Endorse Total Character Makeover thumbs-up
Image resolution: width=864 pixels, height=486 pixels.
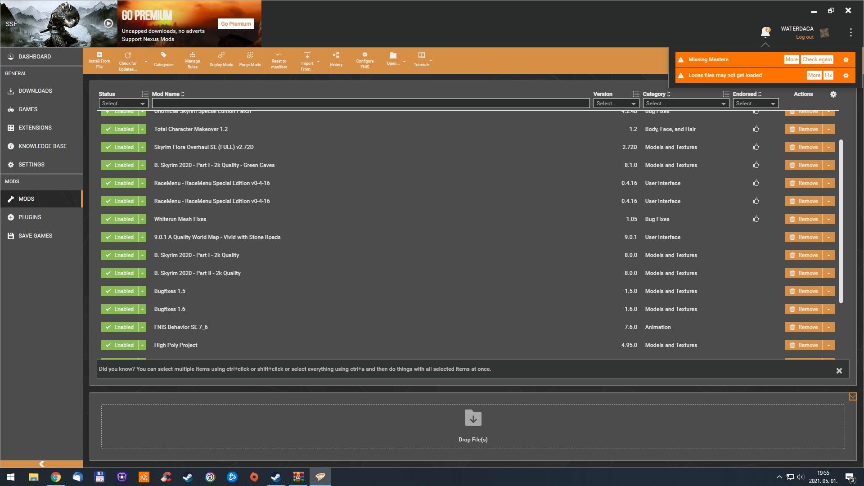point(756,129)
